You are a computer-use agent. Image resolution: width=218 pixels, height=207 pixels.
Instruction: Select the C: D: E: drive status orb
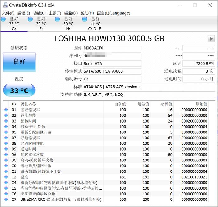tap(84, 19)
